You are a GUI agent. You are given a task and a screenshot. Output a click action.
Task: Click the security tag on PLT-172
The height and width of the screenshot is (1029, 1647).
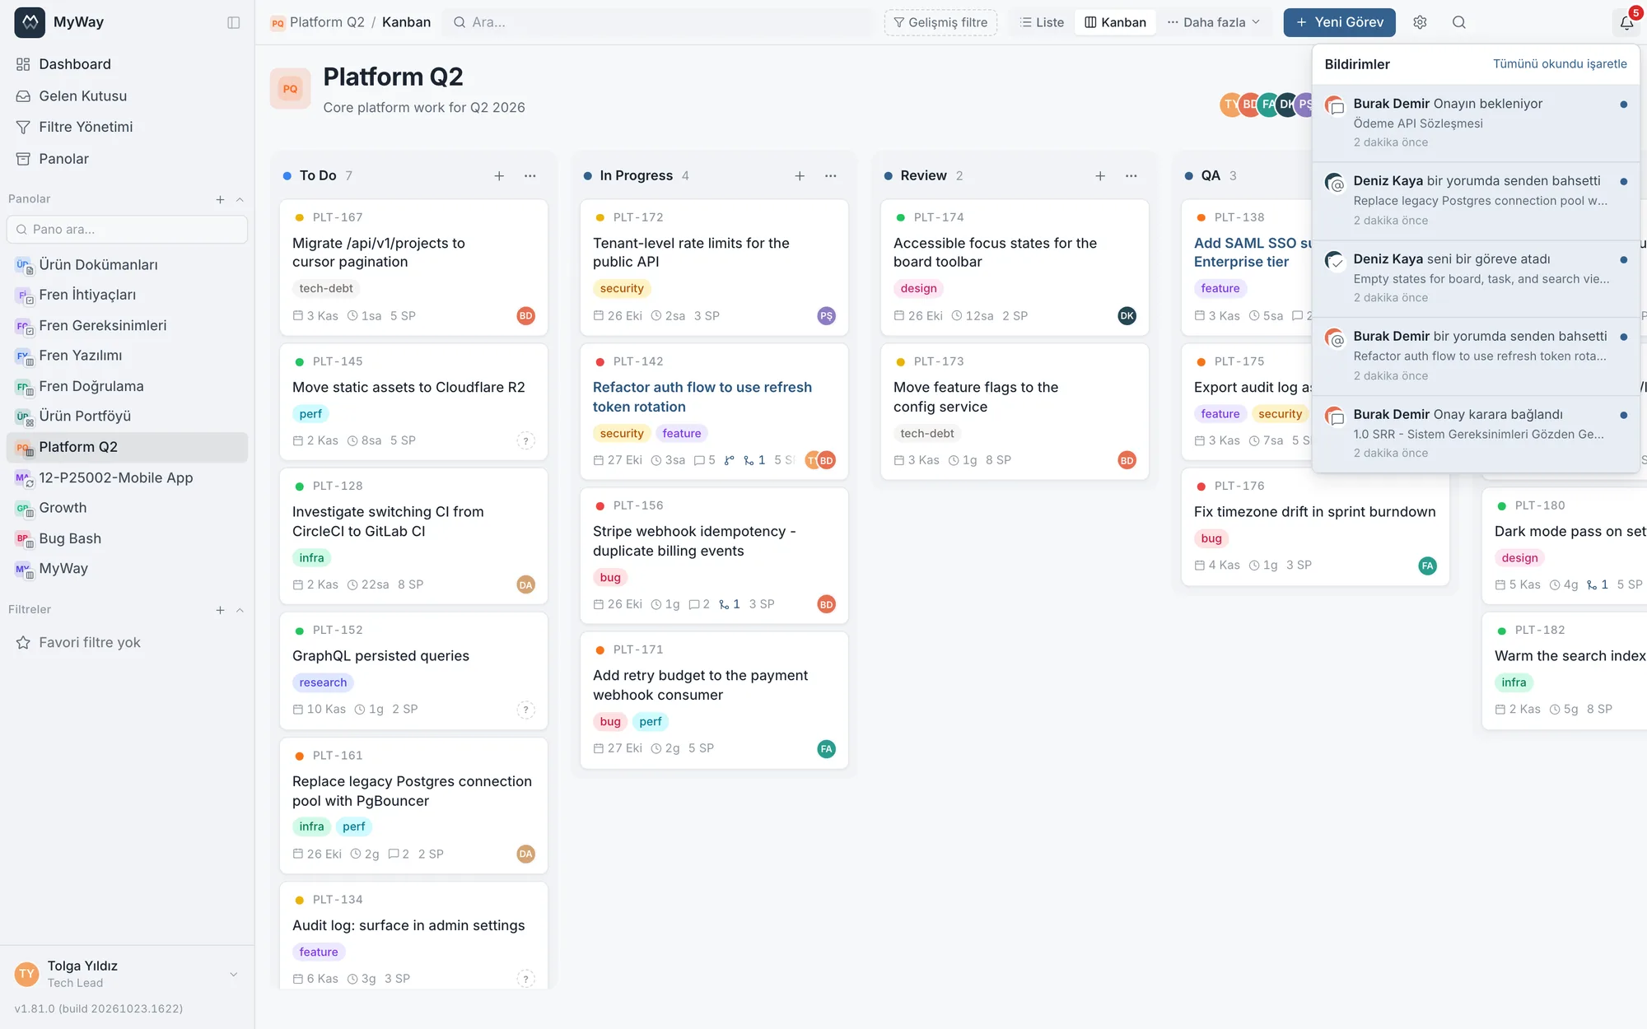coord(622,288)
